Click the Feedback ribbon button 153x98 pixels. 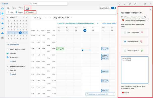(30, 12)
